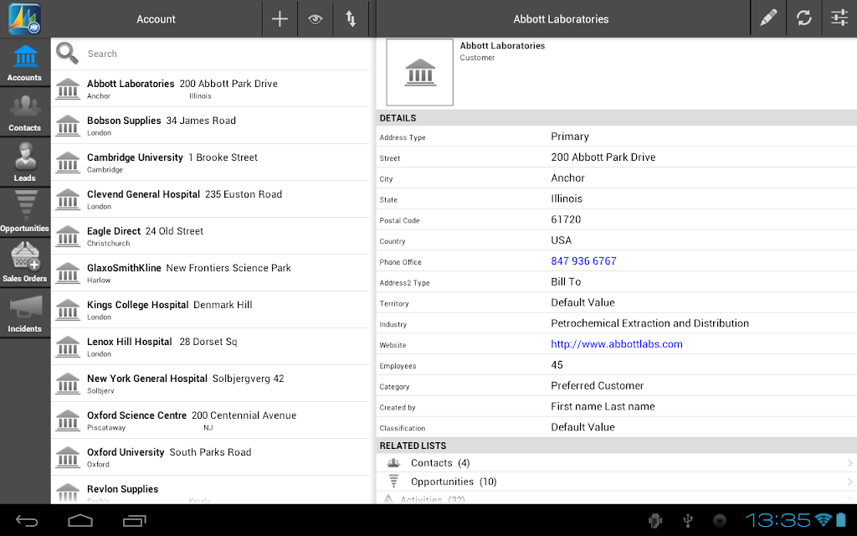
Task: Click the Address2 Type value Bill To
Action: click(x=566, y=281)
